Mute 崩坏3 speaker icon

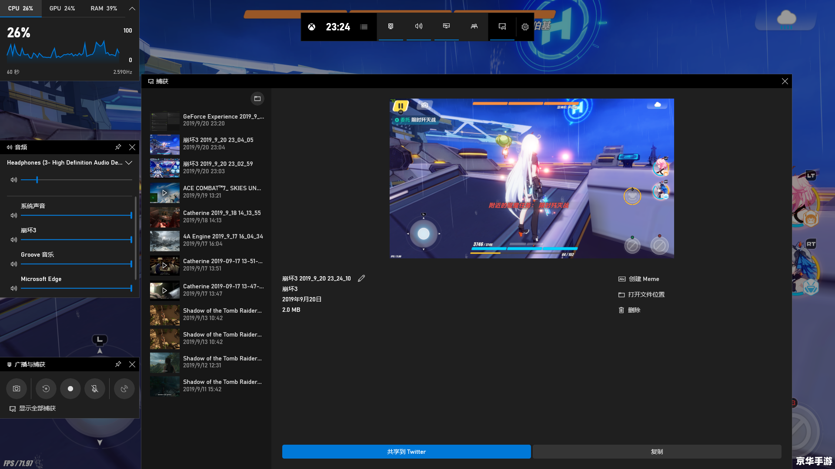coord(14,240)
